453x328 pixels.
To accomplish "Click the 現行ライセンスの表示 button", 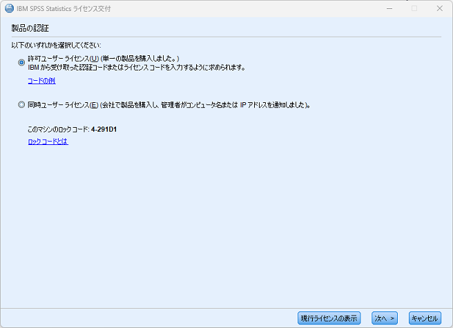I will click(x=329, y=318).
